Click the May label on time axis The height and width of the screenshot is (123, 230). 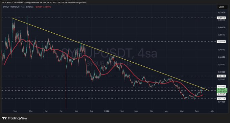click(166, 111)
